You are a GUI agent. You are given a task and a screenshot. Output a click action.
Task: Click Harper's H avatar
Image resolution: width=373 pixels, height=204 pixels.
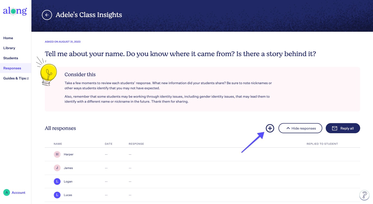tap(57, 154)
